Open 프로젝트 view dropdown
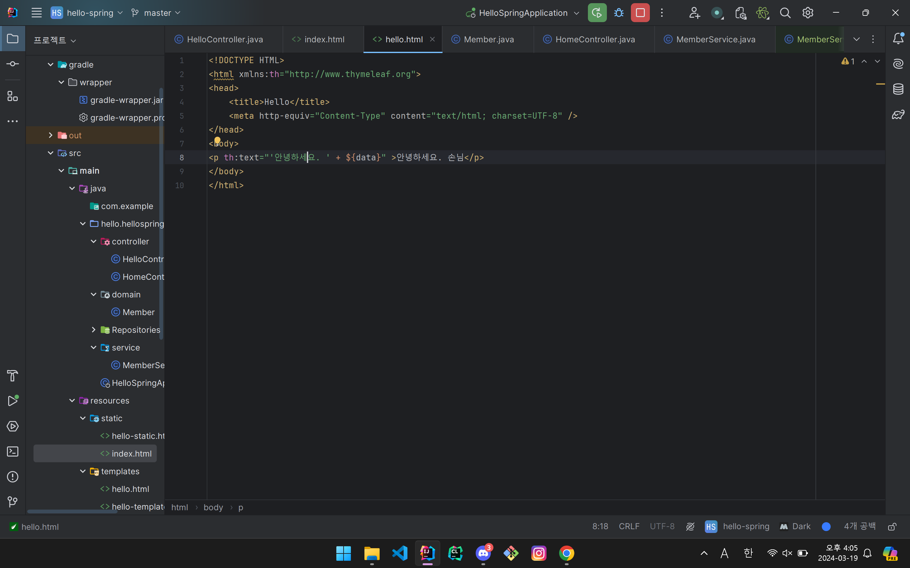910x568 pixels. pyautogui.click(x=55, y=40)
